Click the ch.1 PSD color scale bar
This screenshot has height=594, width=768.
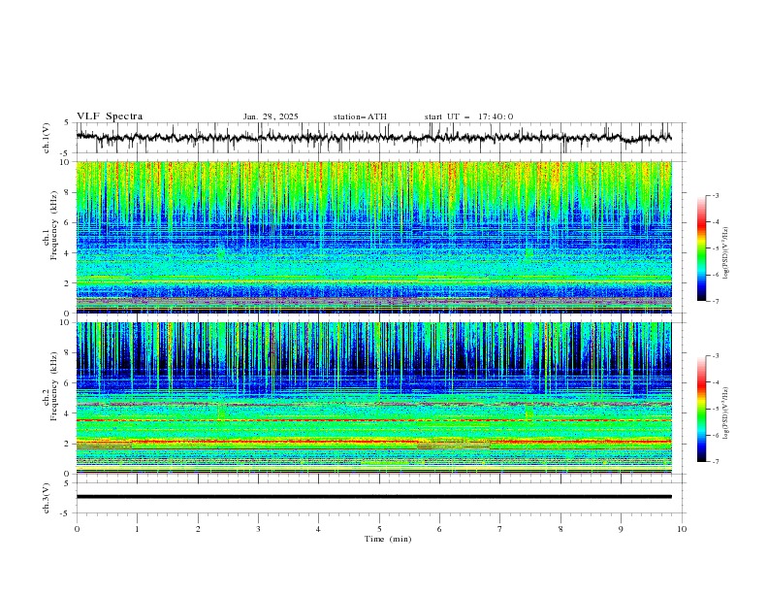point(702,248)
